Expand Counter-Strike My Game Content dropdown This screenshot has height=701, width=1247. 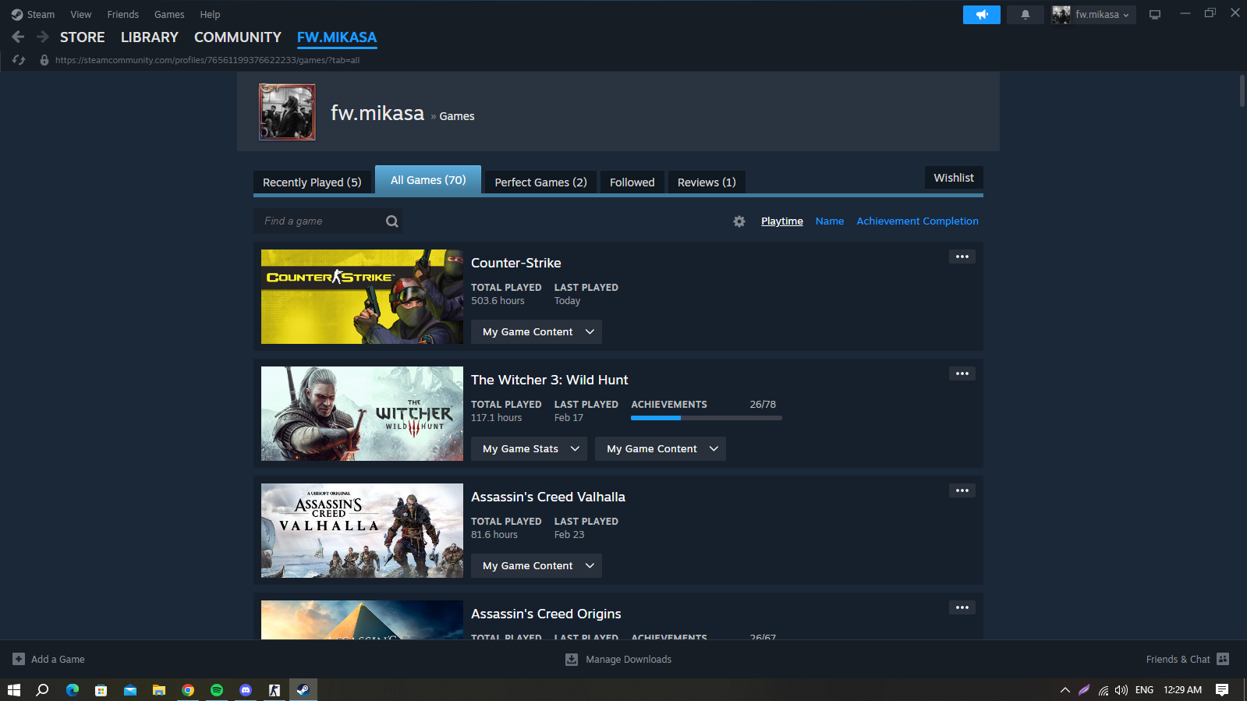pyautogui.click(x=537, y=332)
